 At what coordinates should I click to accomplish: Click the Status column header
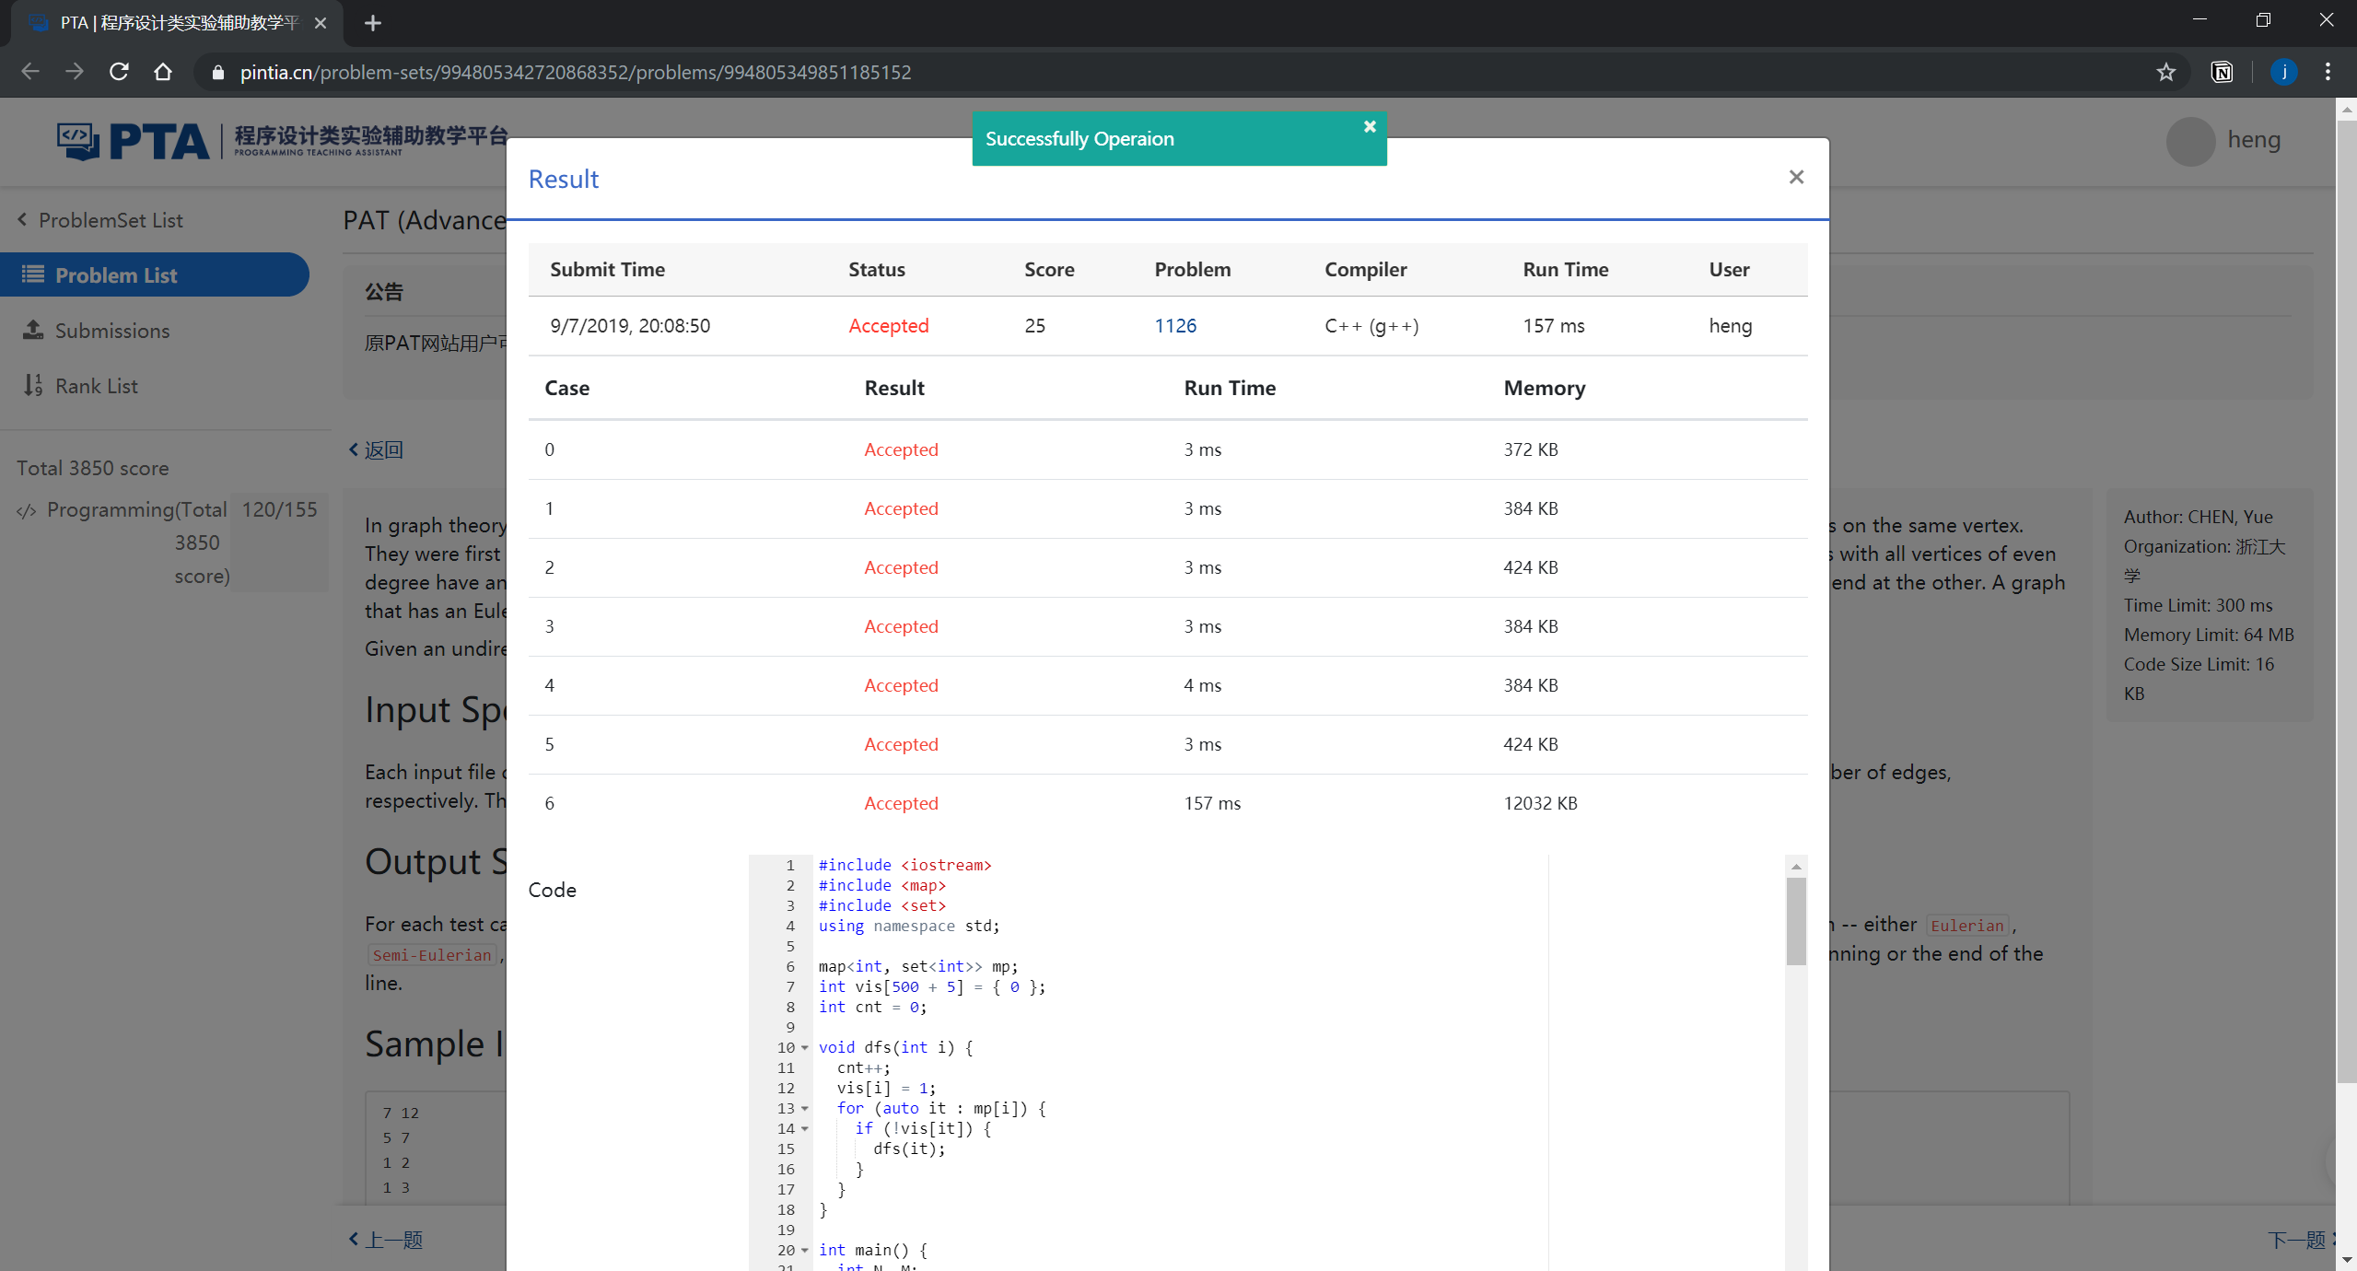tap(876, 269)
